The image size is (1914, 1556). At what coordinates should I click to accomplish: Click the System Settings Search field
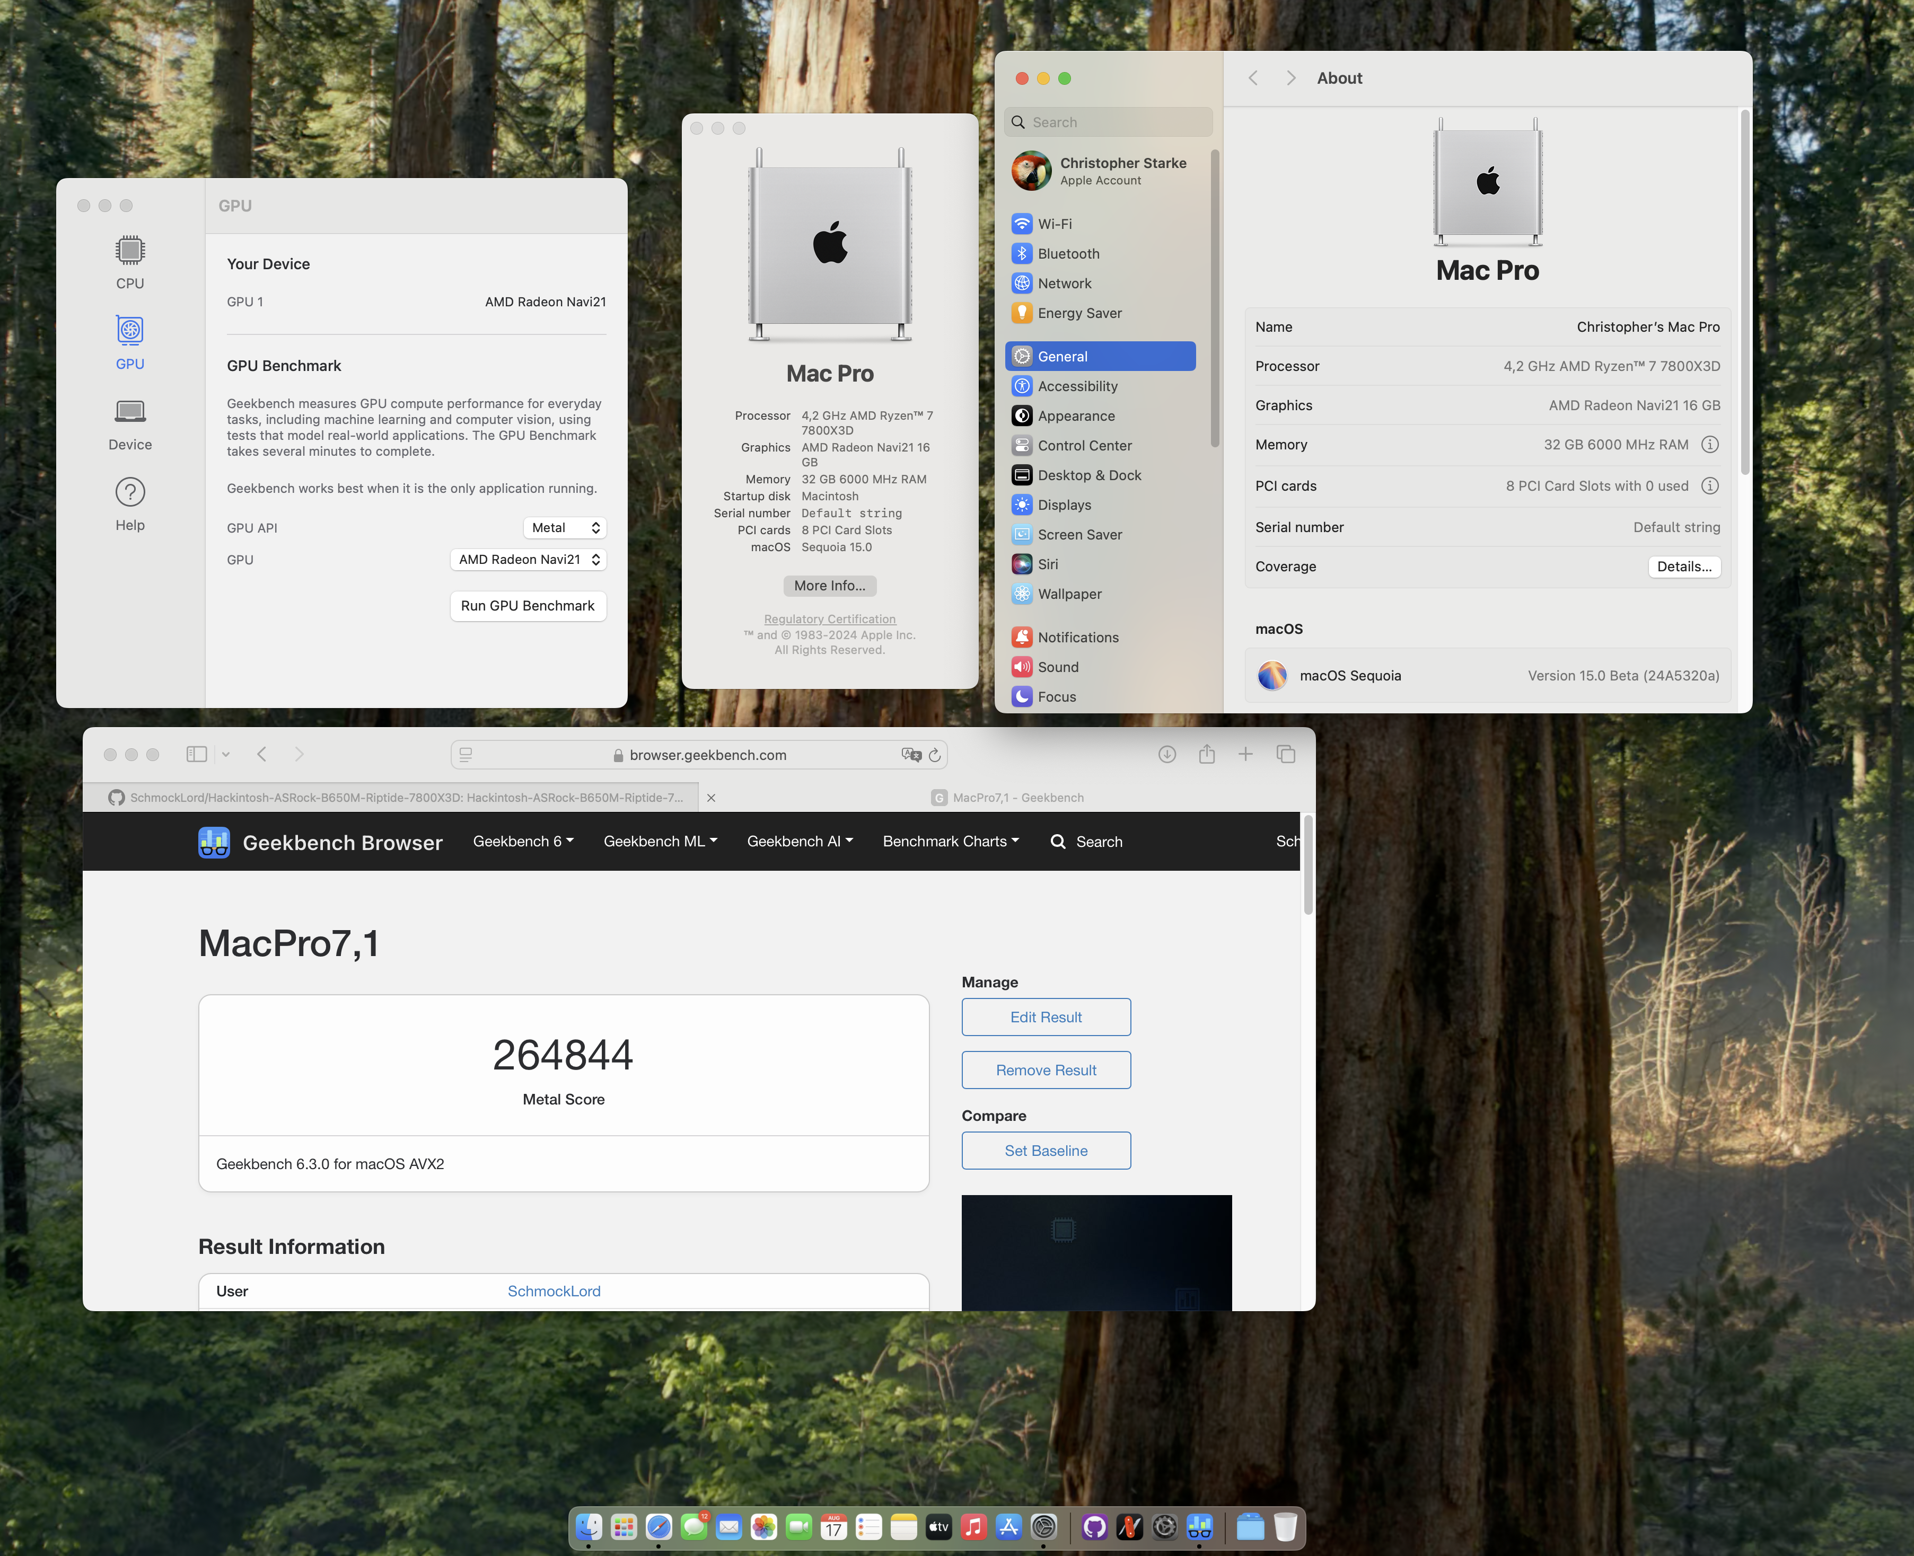click(x=1108, y=122)
